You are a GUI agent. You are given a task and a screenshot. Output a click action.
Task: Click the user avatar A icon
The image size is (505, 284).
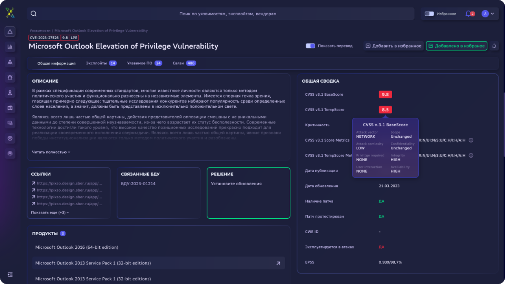point(485,14)
